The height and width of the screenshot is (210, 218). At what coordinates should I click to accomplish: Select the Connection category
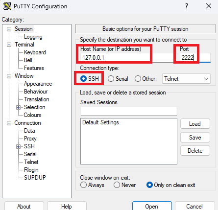tap(27, 123)
